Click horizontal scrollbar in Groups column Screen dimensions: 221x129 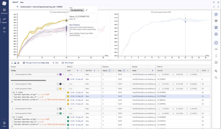point(28,80)
